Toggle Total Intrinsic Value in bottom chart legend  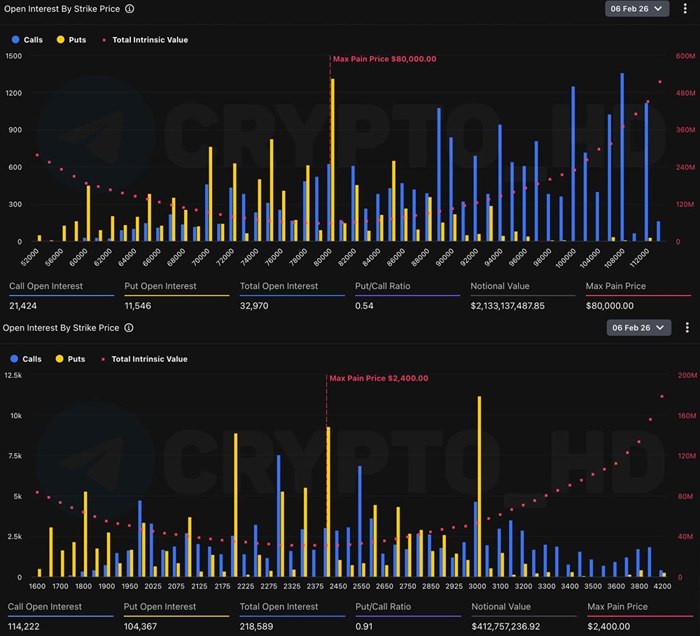coord(145,359)
